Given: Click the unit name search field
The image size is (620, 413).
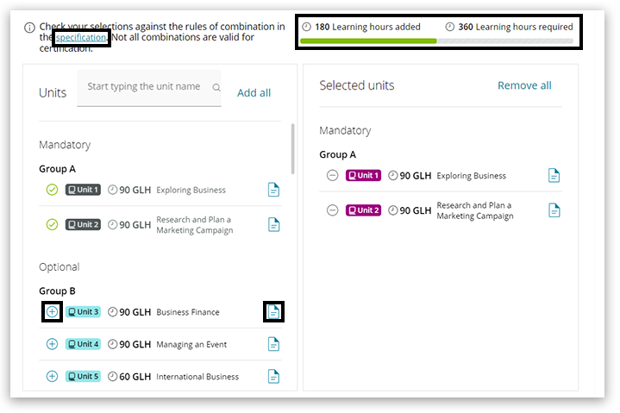Looking at the screenshot, I should [143, 87].
